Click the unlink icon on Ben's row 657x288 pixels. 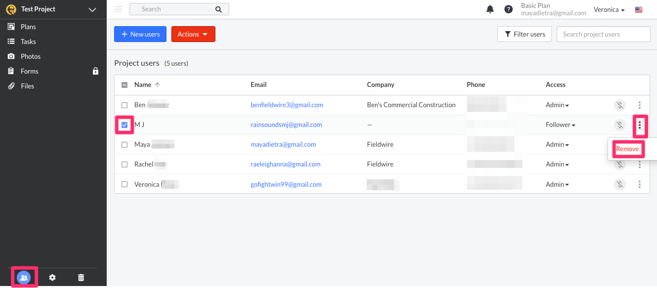(x=620, y=105)
